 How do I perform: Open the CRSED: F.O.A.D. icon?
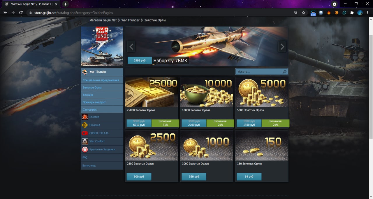pos(85,133)
